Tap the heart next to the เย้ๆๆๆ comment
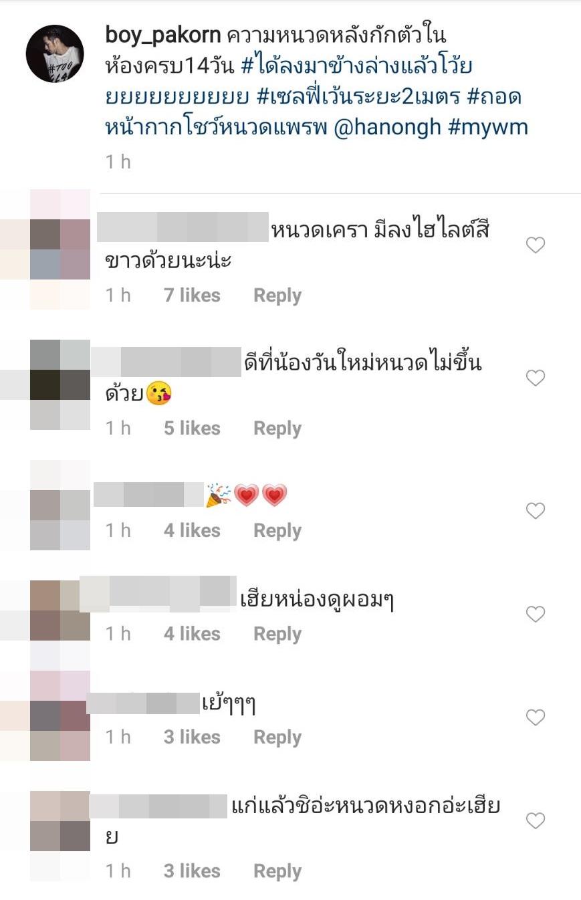 (x=536, y=718)
